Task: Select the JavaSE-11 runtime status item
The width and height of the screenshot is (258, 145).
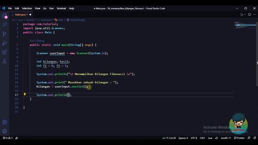Action: coord(226,138)
